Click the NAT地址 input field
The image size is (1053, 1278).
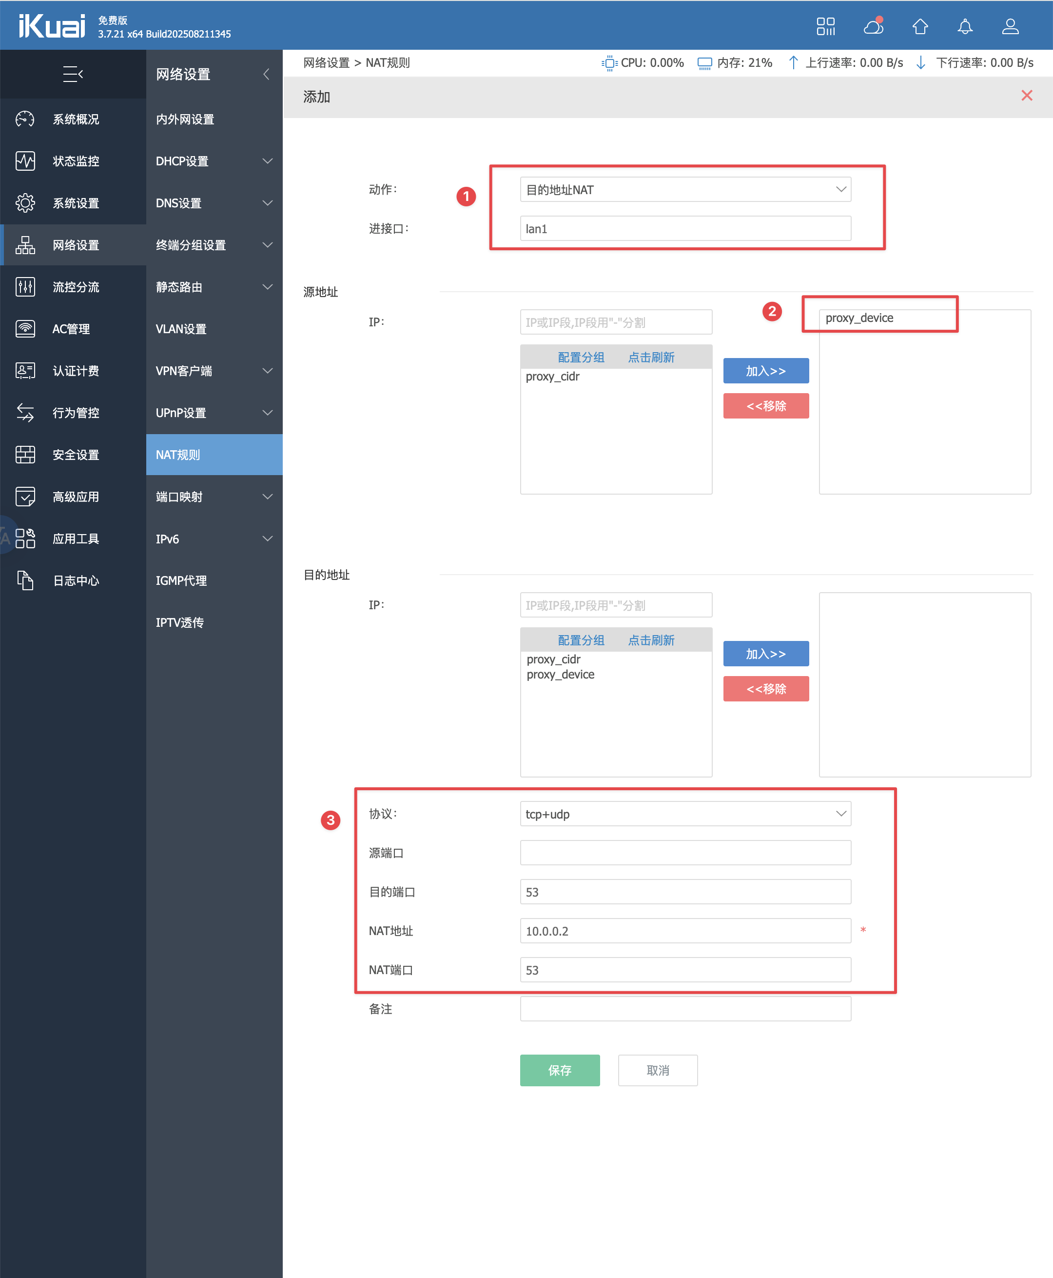[x=685, y=931]
